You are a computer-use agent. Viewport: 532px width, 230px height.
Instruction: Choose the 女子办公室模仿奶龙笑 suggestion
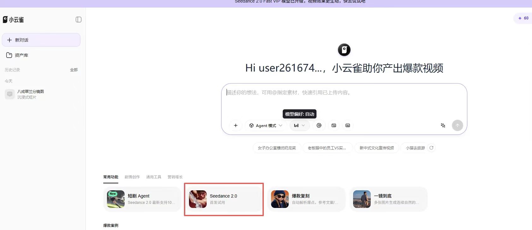tap(277, 148)
